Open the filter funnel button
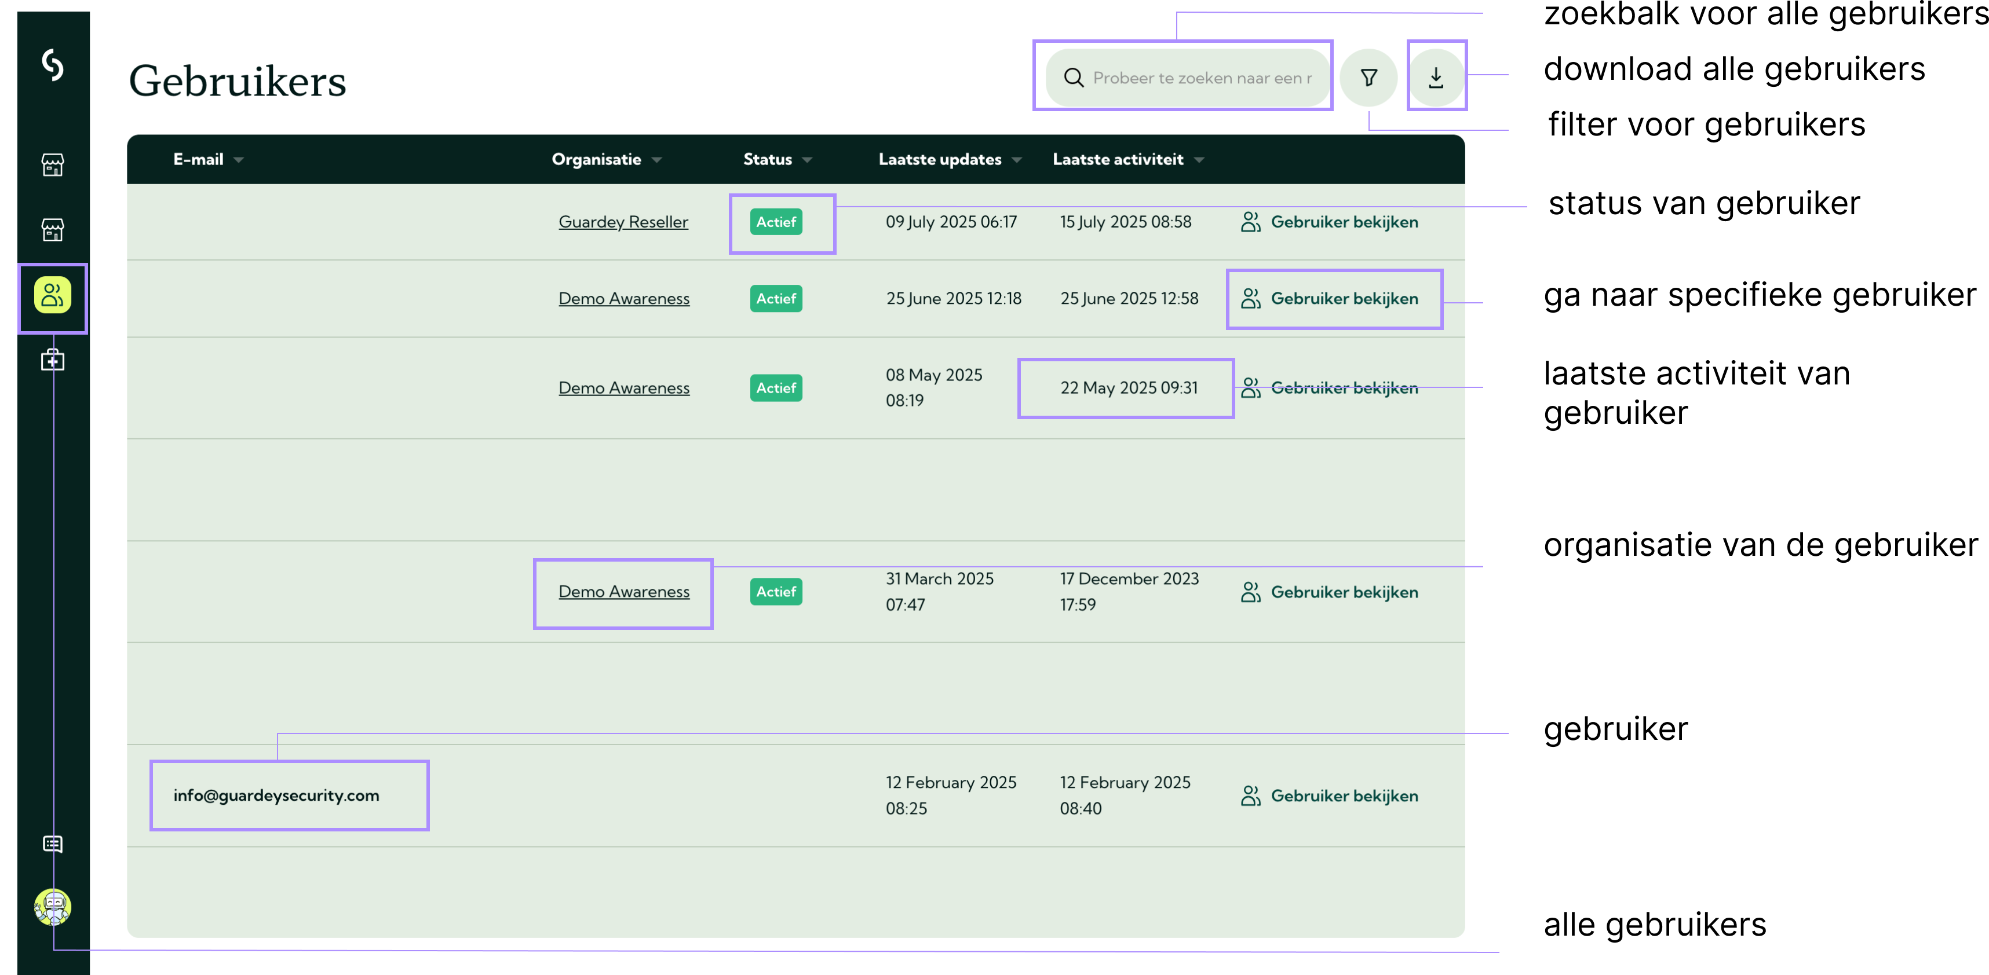Screen dimensions: 1989x975 pos(1368,78)
